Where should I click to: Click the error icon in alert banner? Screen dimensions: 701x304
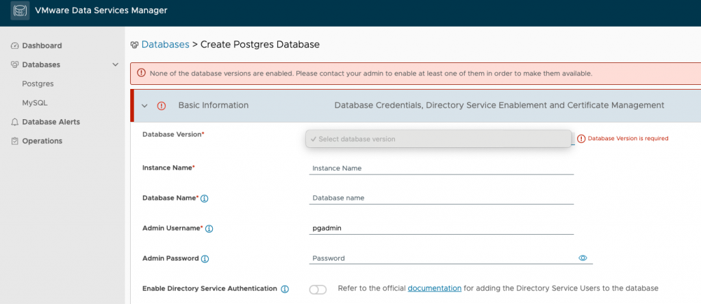point(141,73)
